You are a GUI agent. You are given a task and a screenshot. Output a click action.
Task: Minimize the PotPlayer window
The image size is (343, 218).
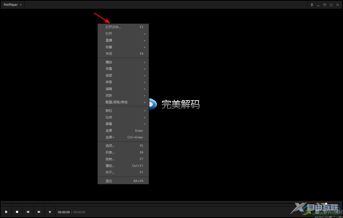click(318, 5)
